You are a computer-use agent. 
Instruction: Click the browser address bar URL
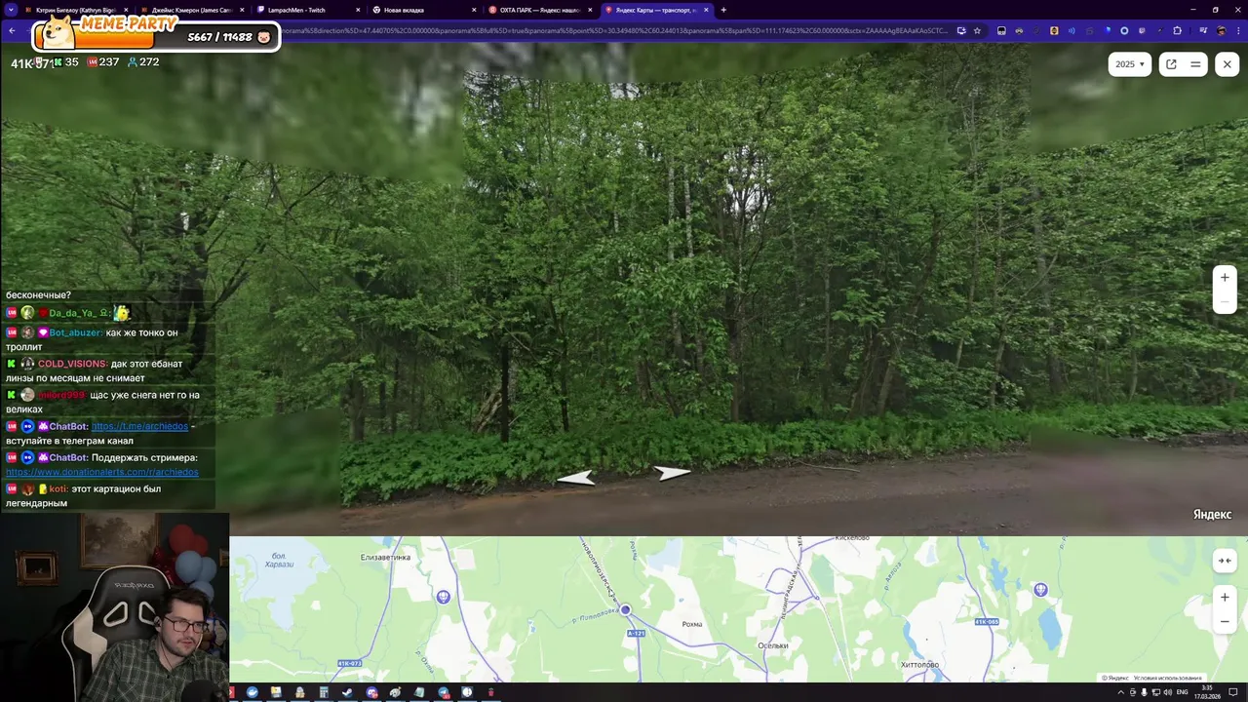point(614,30)
